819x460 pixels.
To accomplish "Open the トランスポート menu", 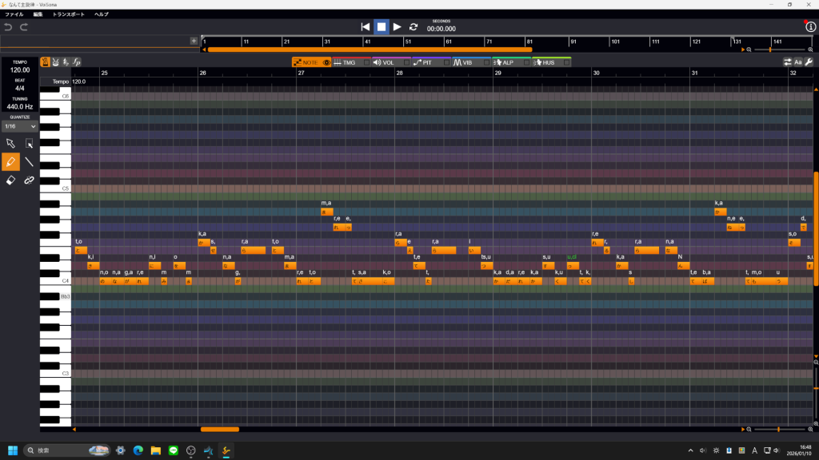I will pos(69,14).
